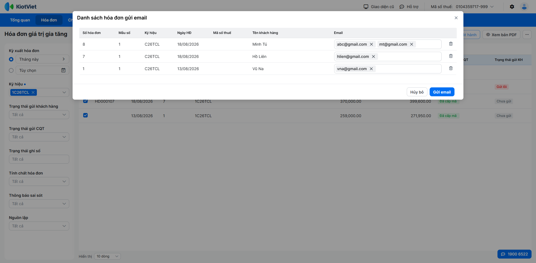Expand the Mã số thuế account dropdown
Viewport: 536px width, 263px height.
click(x=492, y=7)
